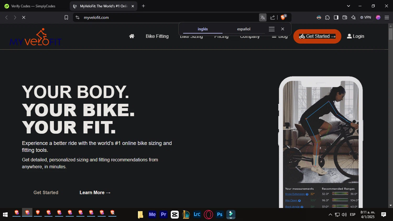Open the Windows Start menu
This screenshot has height=221, width=393.
5,214
